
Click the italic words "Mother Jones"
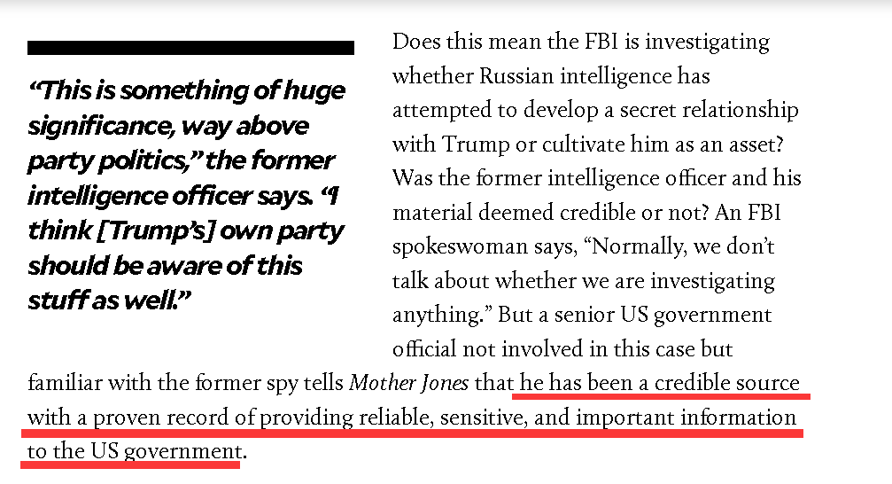[x=408, y=383]
